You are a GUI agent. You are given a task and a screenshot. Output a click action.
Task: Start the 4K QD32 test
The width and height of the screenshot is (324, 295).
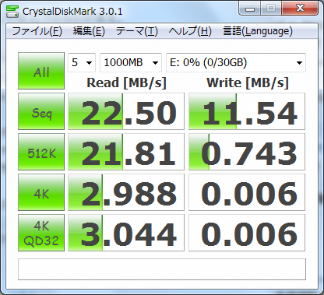(x=41, y=233)
